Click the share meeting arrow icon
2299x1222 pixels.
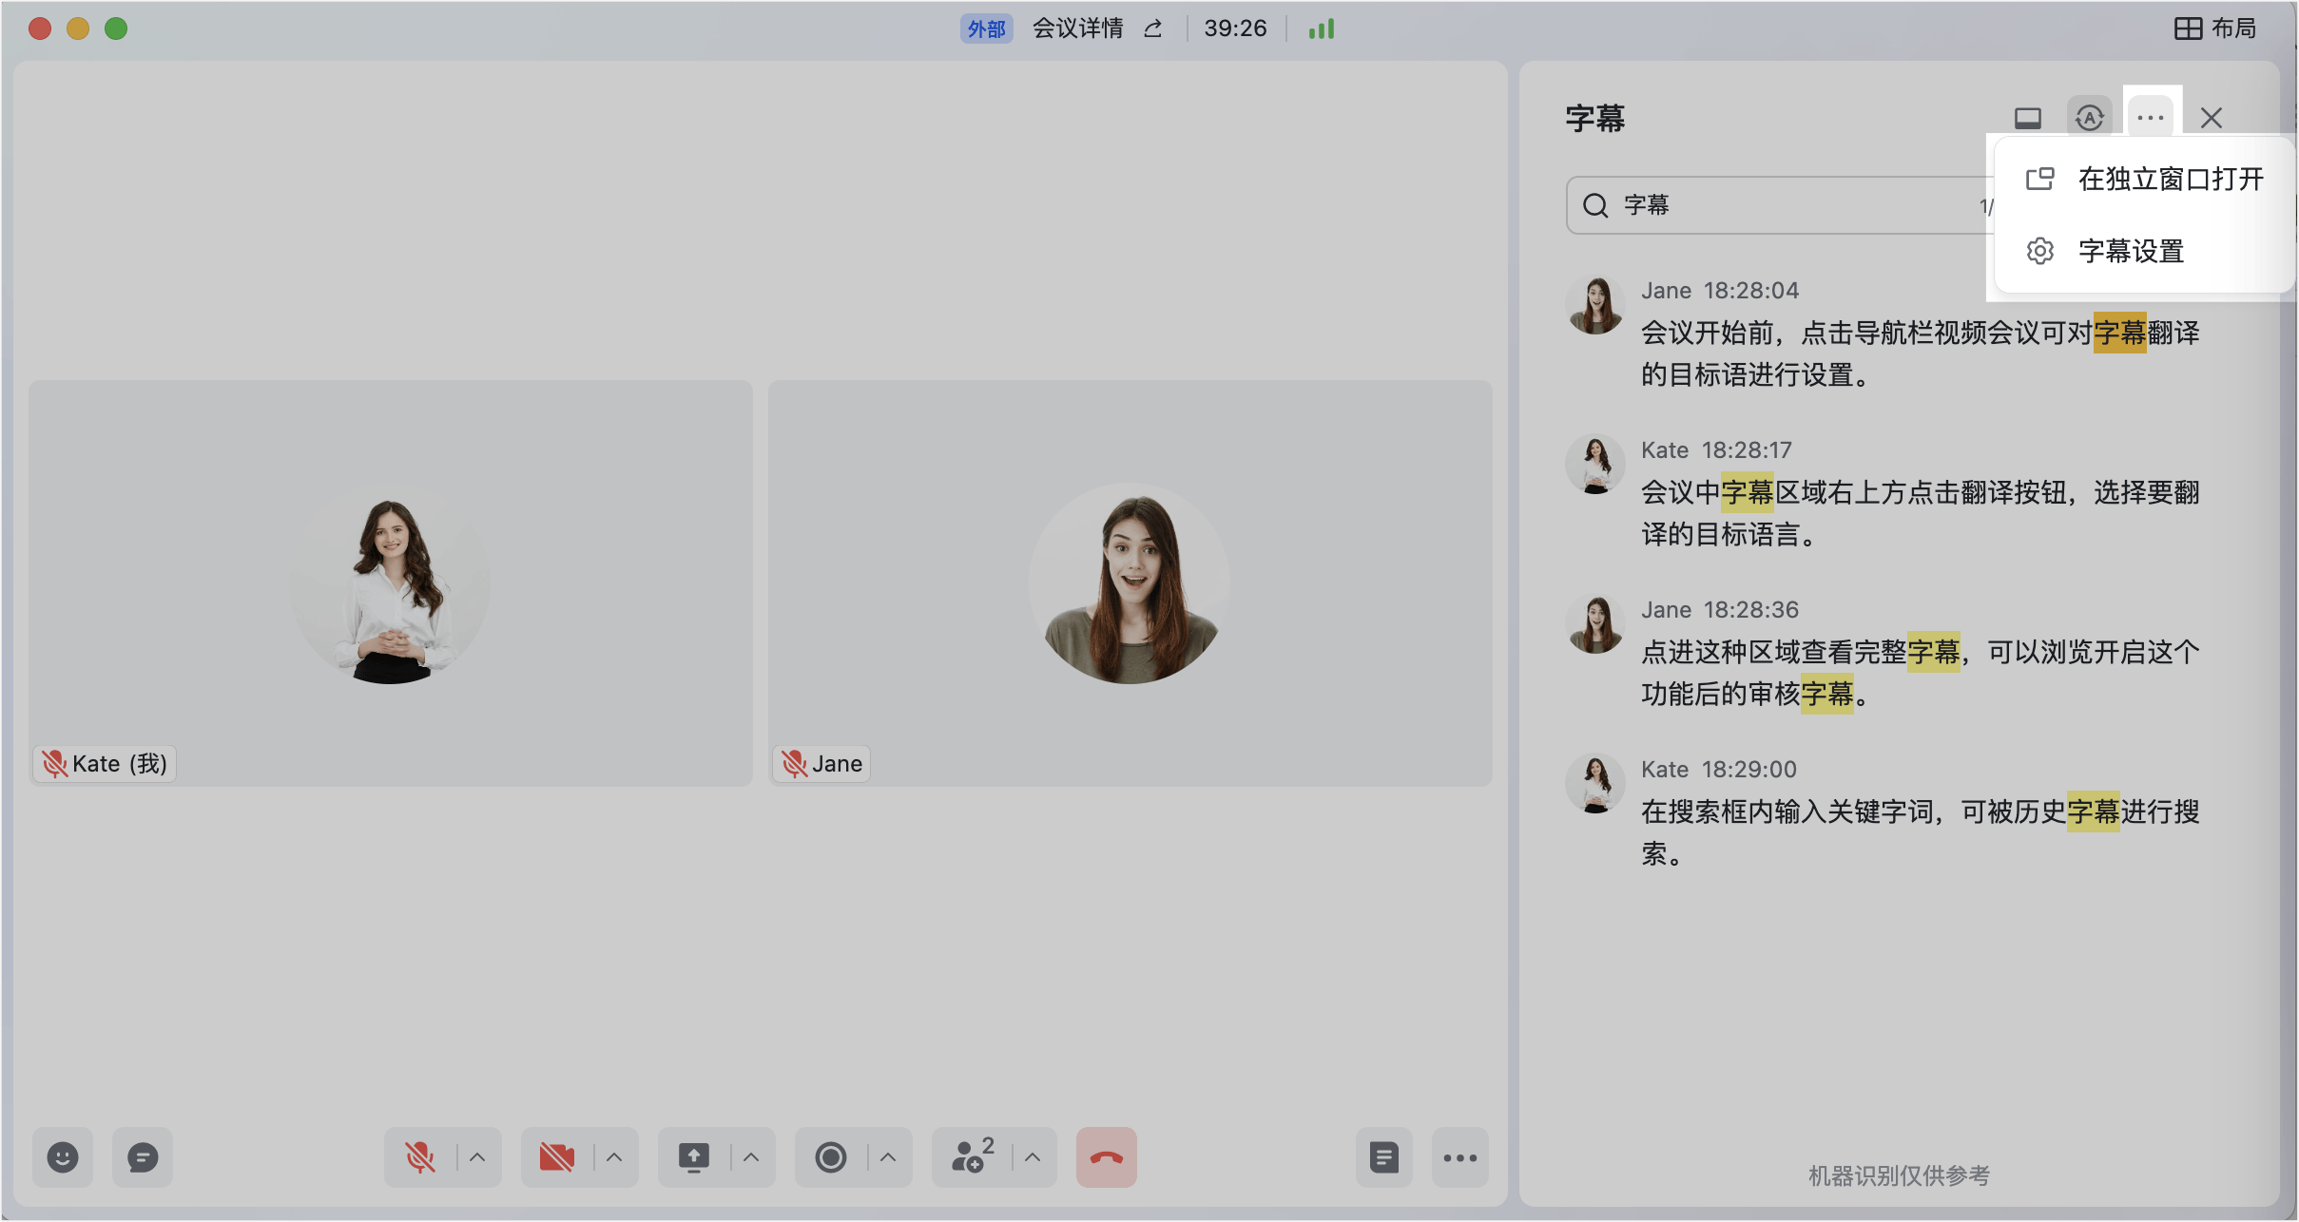pyautogui.click(x=1153, y=29)
